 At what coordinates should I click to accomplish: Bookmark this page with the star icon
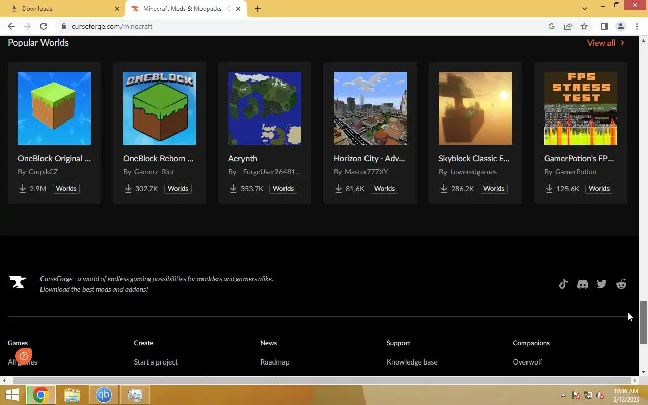tap(584, 26)
